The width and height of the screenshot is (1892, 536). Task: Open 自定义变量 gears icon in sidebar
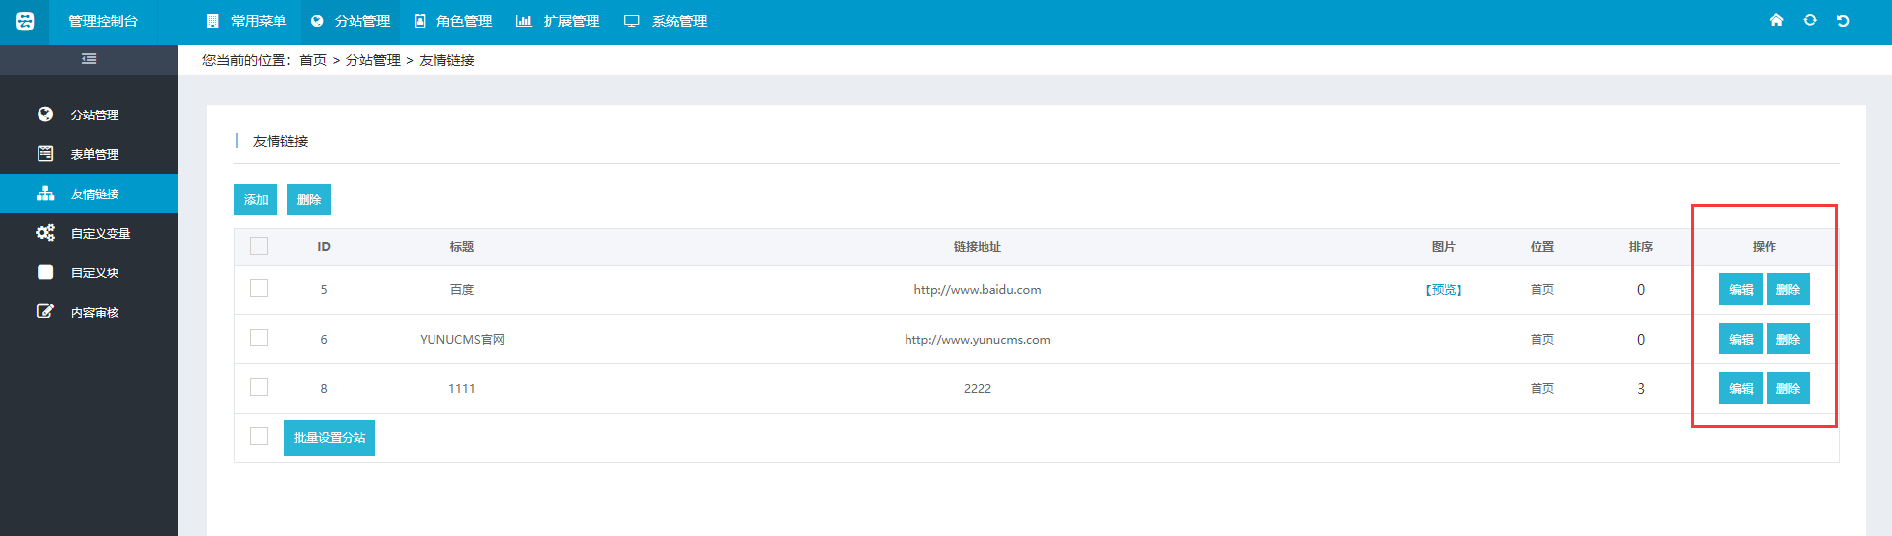pyautogui.click(x=45, y=233)
